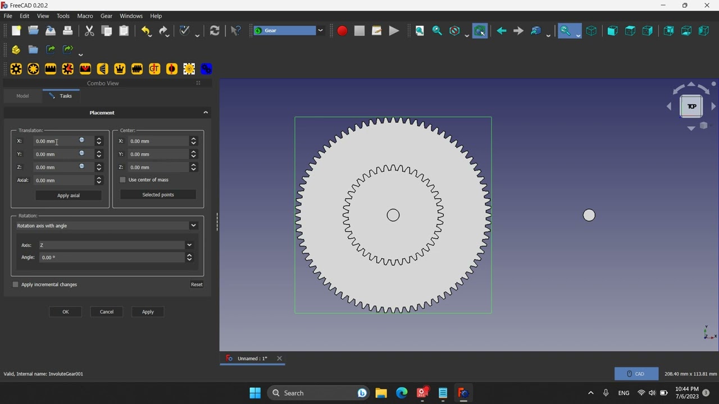Click the Create group folder icon
The image size is (719, 404).
pos(33,50)
